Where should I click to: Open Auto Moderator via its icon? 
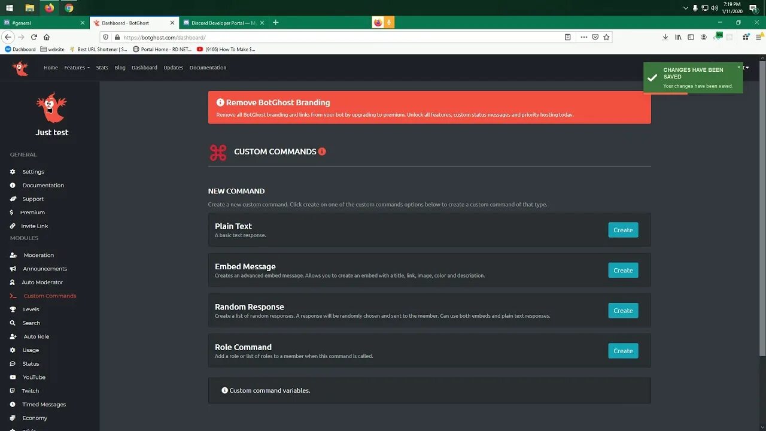tap(13, 283)
